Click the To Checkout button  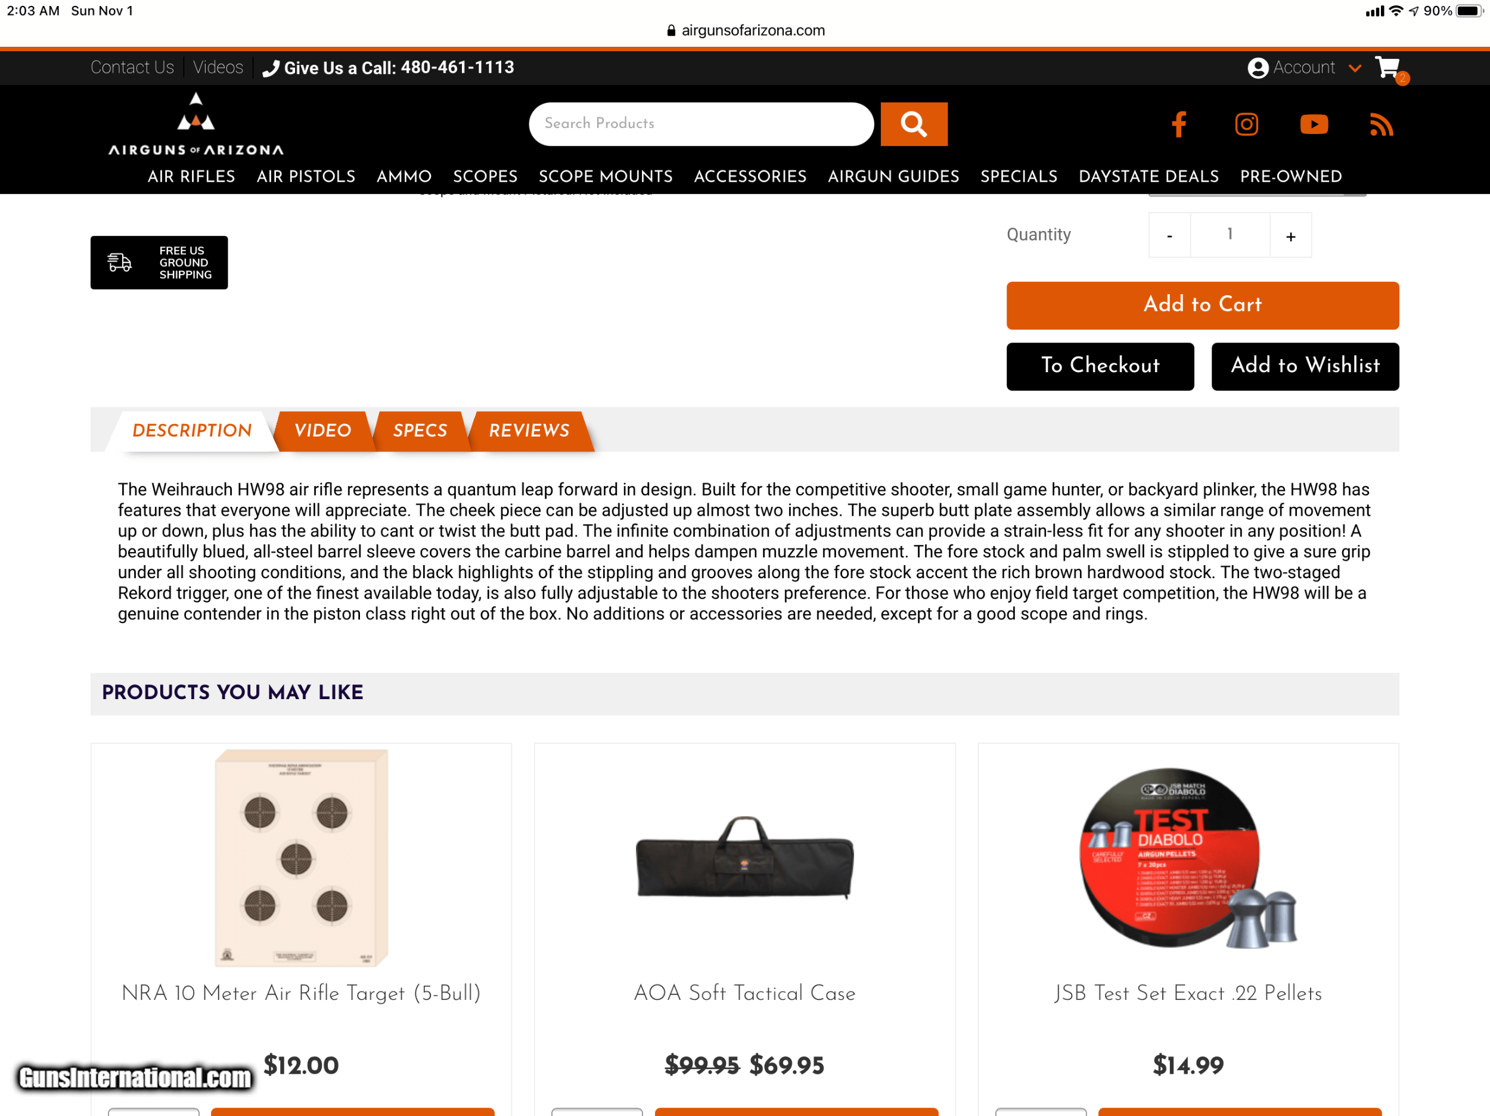point(1100,366)
